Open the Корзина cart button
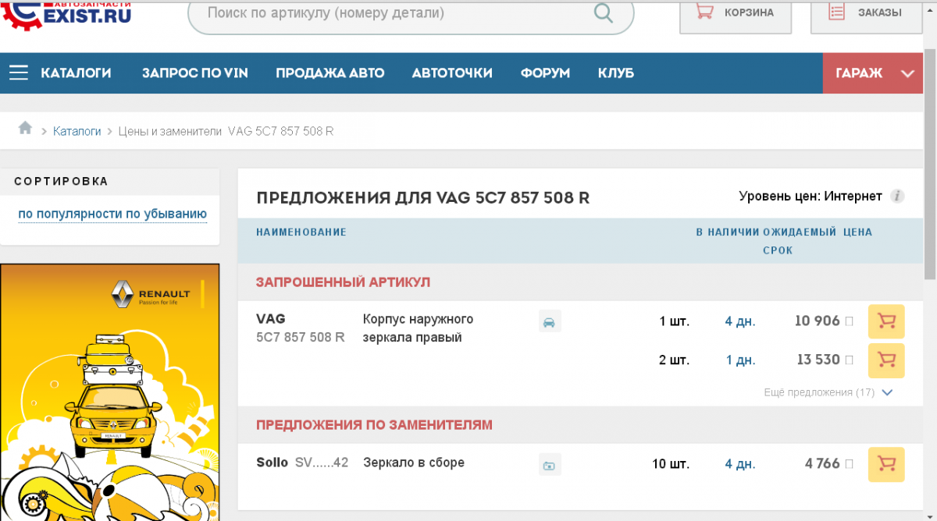The height and width of the screenshot is (521, 937). click(x=736, y=16)
